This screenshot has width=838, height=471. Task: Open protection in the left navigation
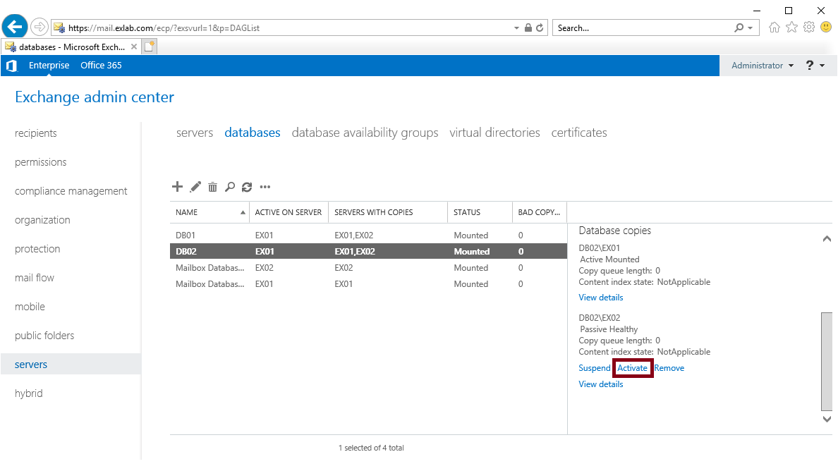37,248
